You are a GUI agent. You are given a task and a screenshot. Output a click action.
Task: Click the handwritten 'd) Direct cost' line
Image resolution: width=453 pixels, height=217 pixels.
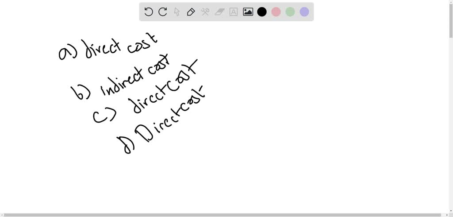click(161, 119)
